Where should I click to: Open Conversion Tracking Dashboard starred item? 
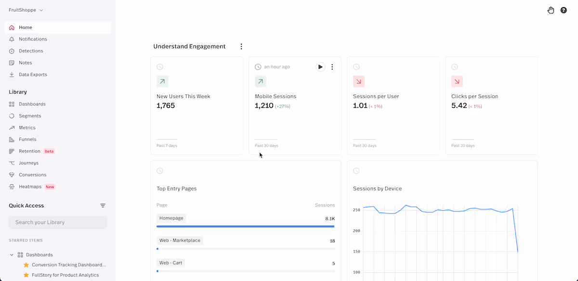coord(69,265)
